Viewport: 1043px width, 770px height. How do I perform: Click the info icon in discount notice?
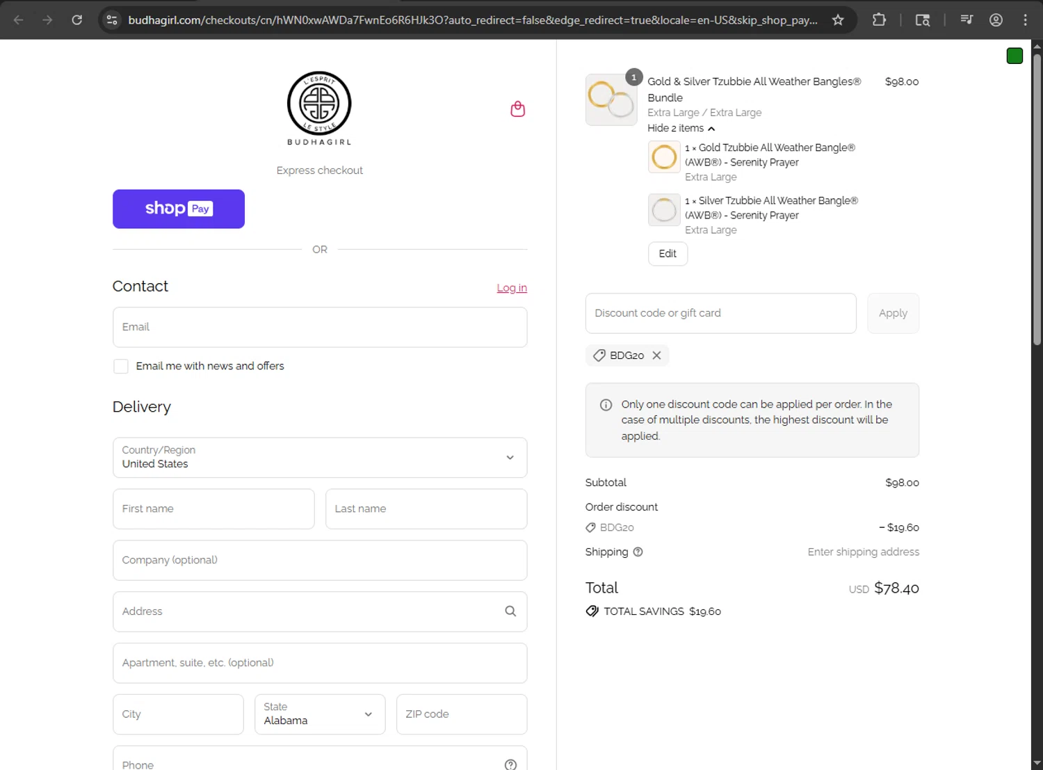coord(606,405)
